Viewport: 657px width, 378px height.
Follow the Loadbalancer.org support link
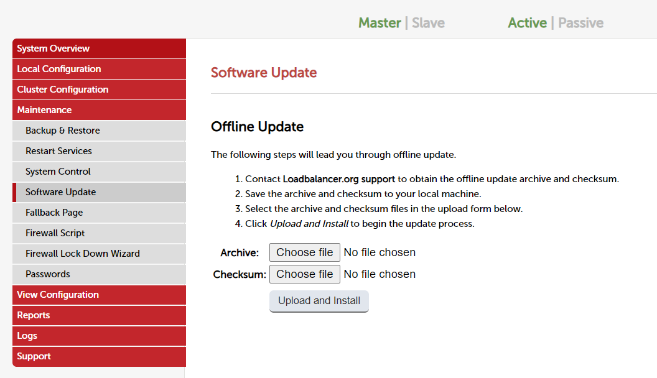tap(338, 179)
